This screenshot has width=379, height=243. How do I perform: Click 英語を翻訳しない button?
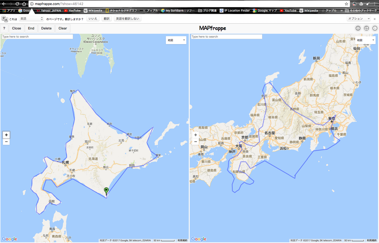click(x=128, y=19)
